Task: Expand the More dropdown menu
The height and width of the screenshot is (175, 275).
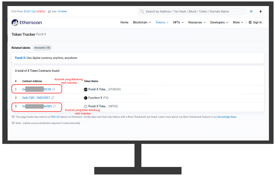Action: pos(238,22)
